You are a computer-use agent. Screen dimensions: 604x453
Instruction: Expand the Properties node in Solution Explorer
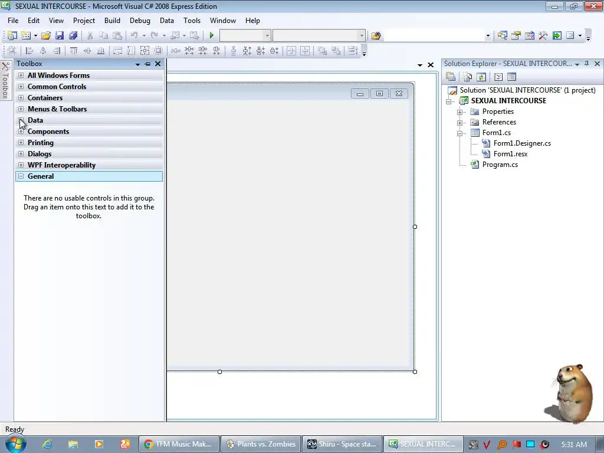coord(459,112)
